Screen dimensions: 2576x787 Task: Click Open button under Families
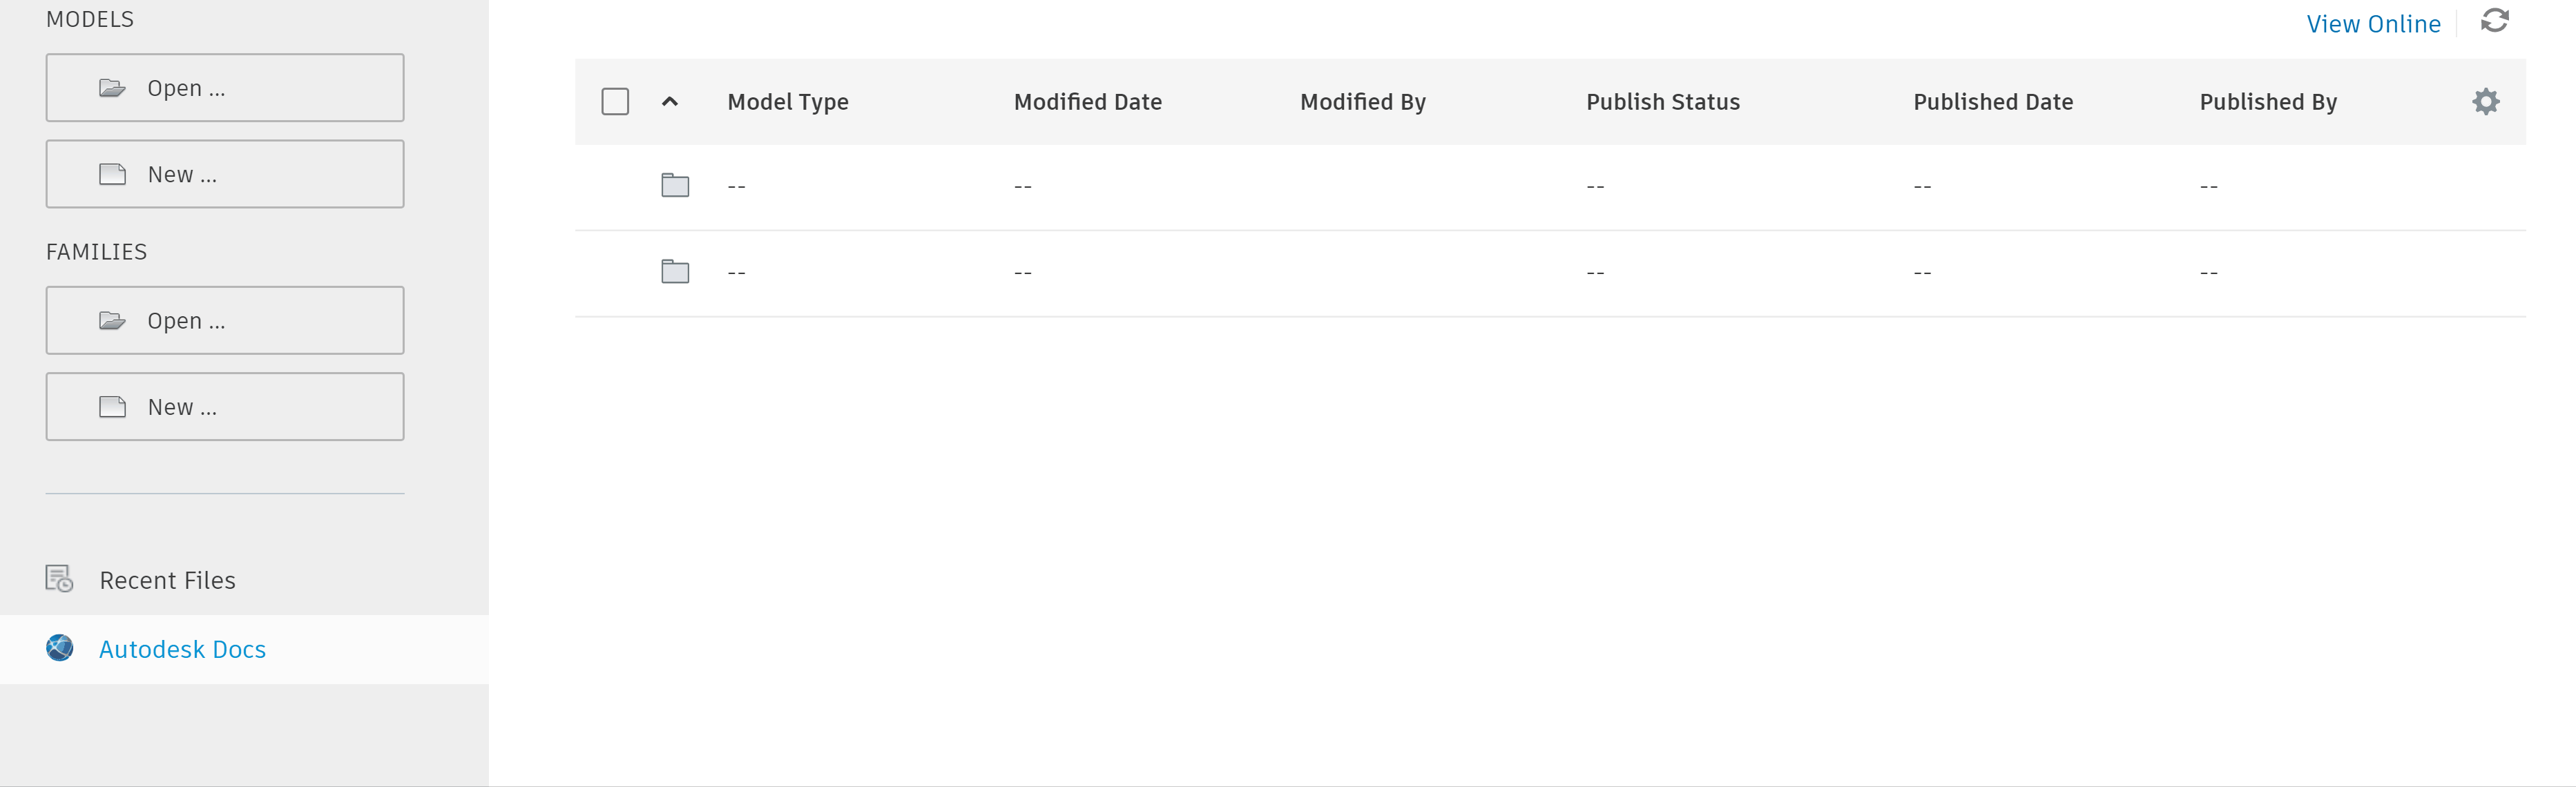pyautogui.click(x=225, y=321)
